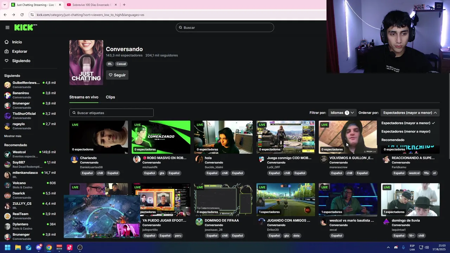The width and height of the screenshot is (450, 253).
Task: Switch to Clips tab
Action: [x=110, y=97]
